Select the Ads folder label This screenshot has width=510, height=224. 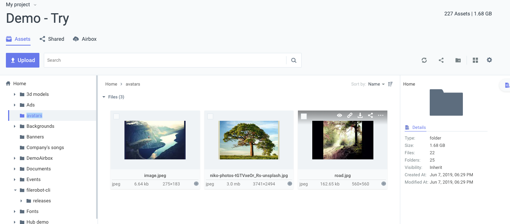(x=31, y=105)
